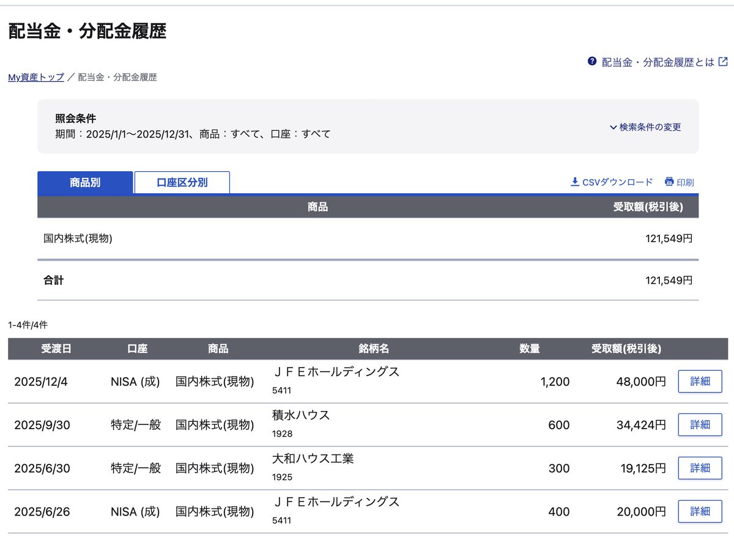
Task: Click the question-mark help icon
Action: coord(591,61)
